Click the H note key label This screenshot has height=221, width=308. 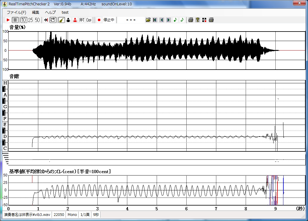pyautogui.click(x=5, y=83)
